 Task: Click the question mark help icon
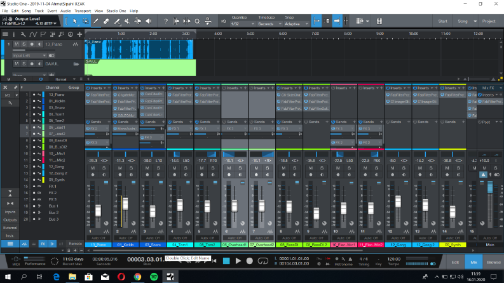tap(165, 21)
